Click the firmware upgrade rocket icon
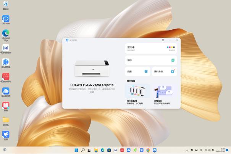The image size is (231, 154). pyautogui.click(x=173, y=71)
